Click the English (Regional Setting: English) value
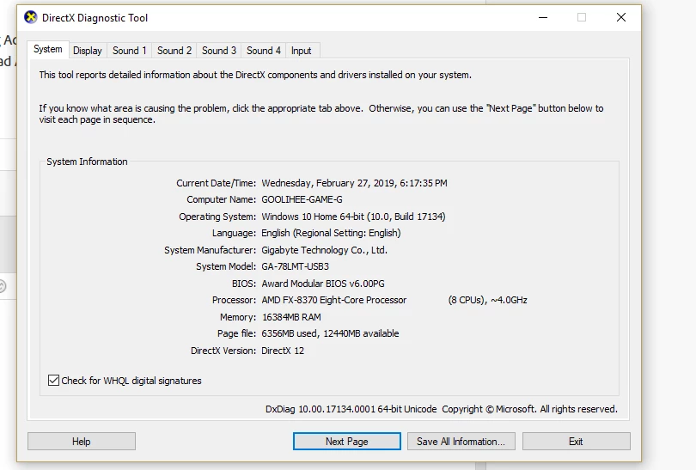696x470 pixels. [x=331, y=233]
